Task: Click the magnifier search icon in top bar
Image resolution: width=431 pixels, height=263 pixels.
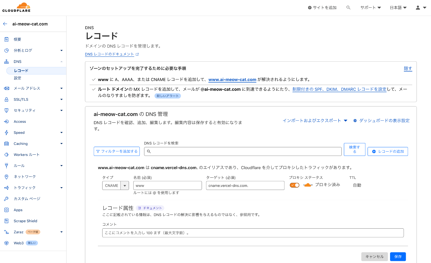Action: coord(348,8)
